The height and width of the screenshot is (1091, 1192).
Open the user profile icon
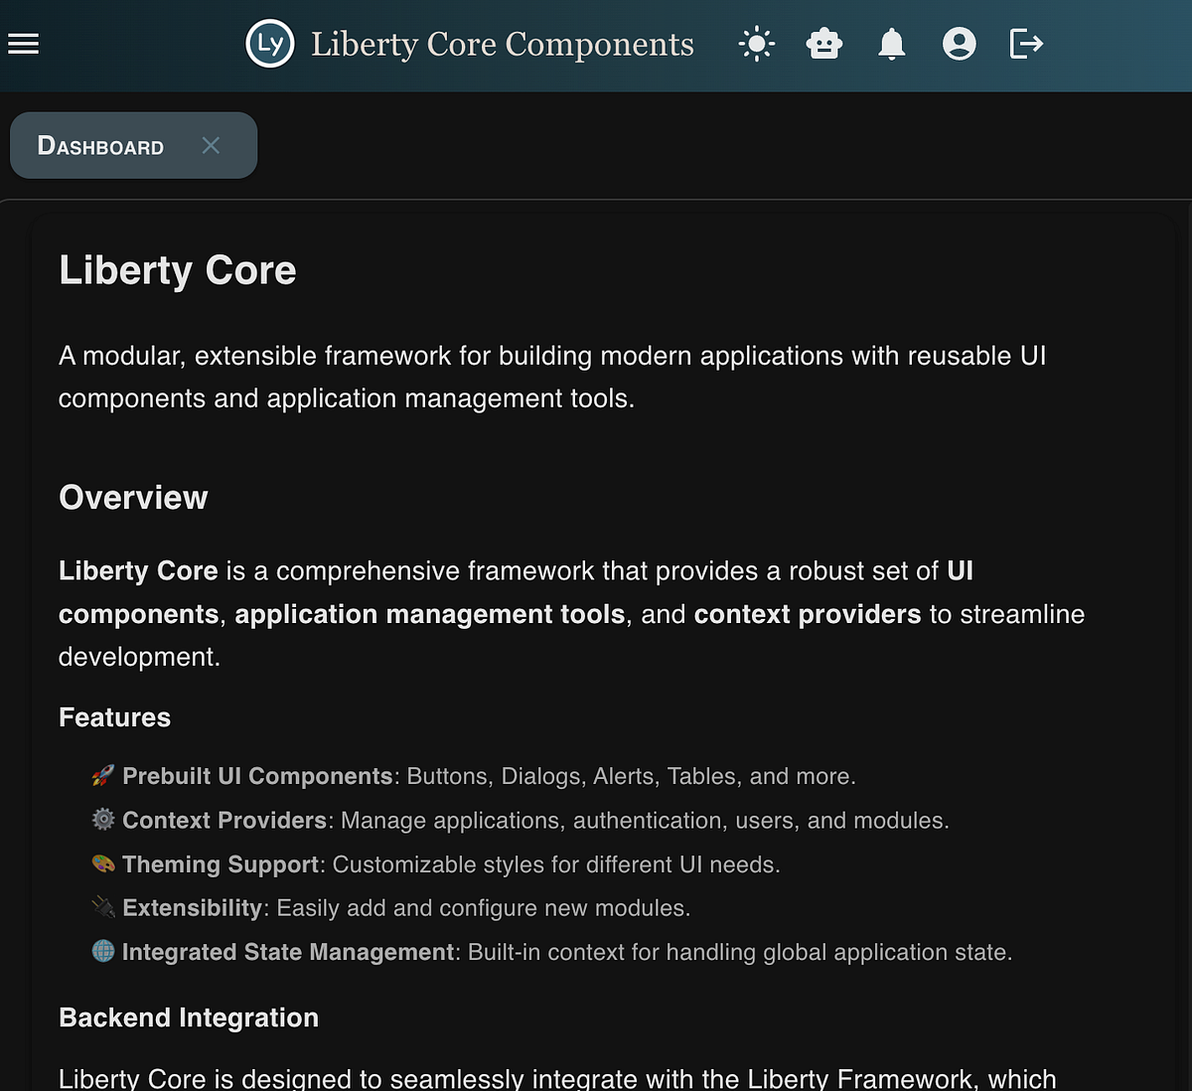(959, 43)
